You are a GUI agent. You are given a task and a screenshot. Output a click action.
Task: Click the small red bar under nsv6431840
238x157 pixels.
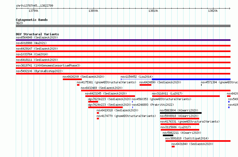coord(173,147)
